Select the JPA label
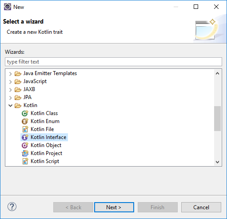Screen dimensions: 227x219 [28, 97]
